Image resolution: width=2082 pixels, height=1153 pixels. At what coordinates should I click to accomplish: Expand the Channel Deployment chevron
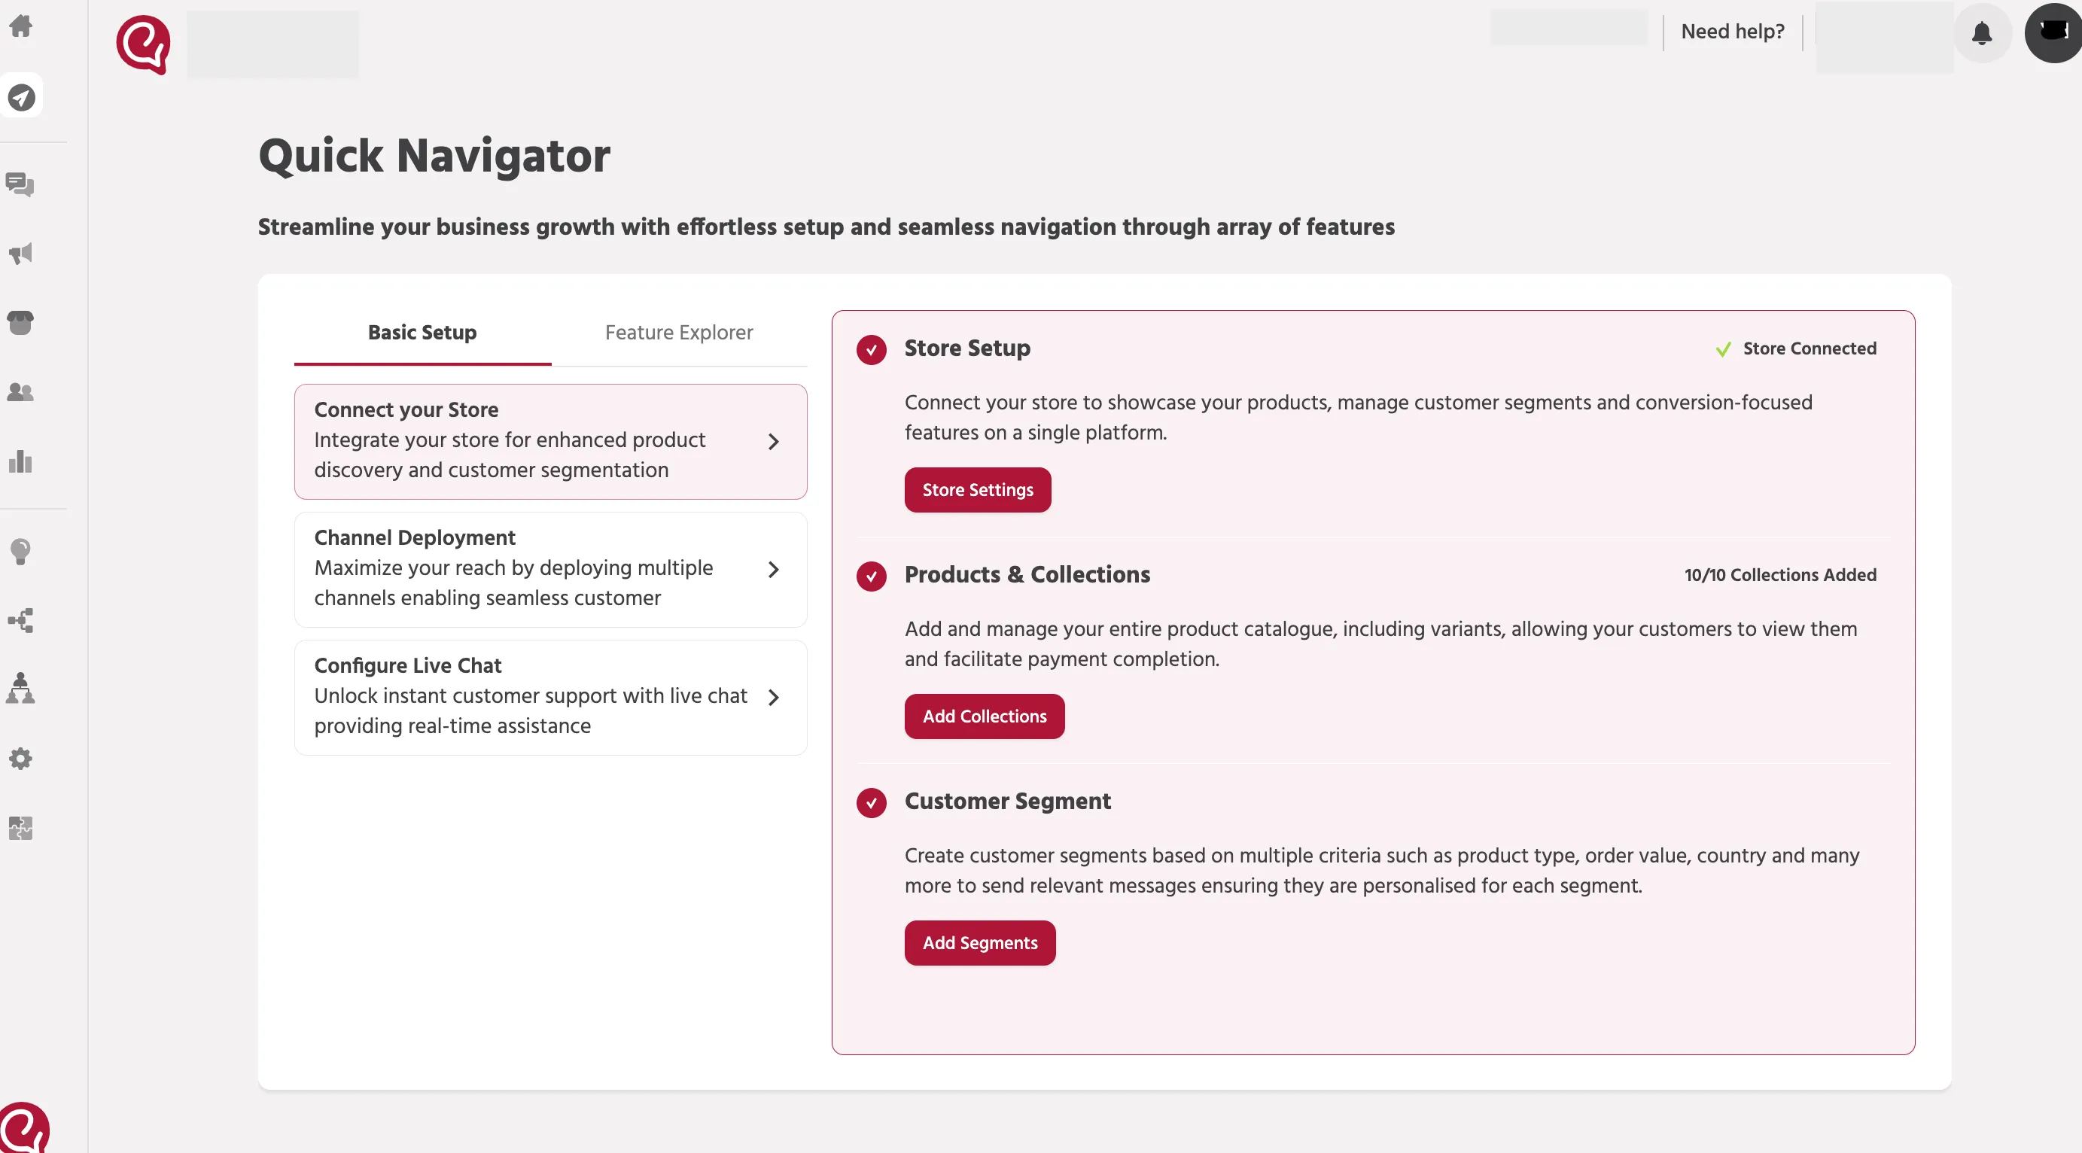coord(774,569)
